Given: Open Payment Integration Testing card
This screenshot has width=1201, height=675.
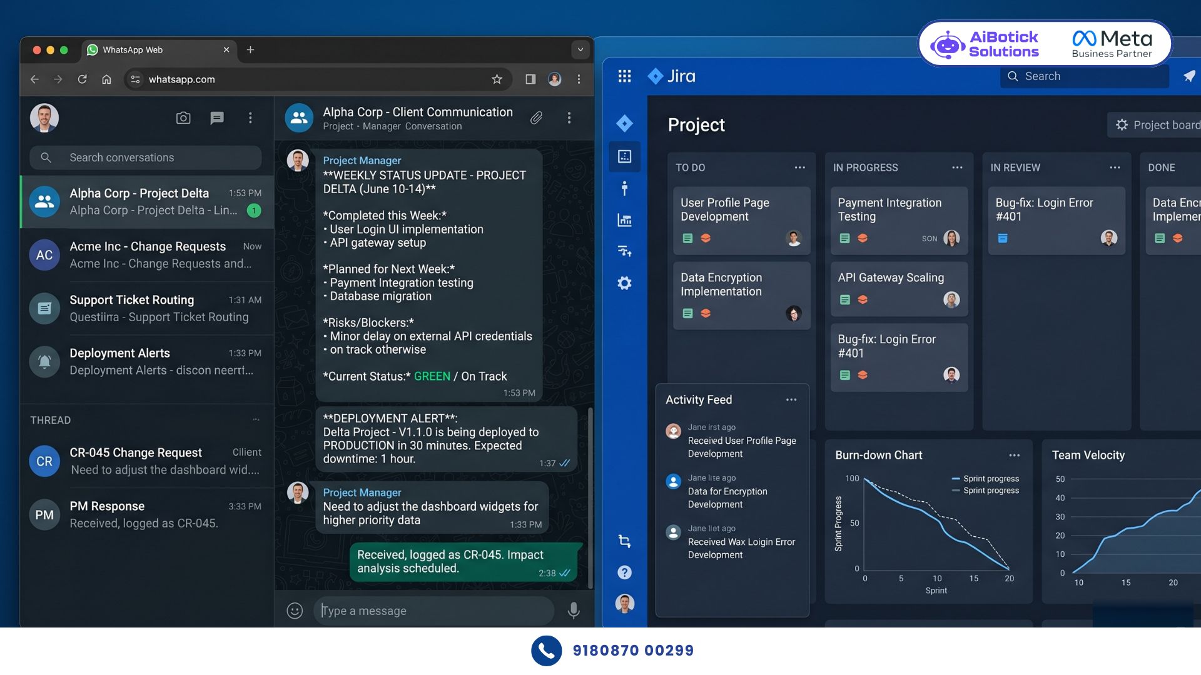Looking at the screenshot, I should [x=899, y=221].
